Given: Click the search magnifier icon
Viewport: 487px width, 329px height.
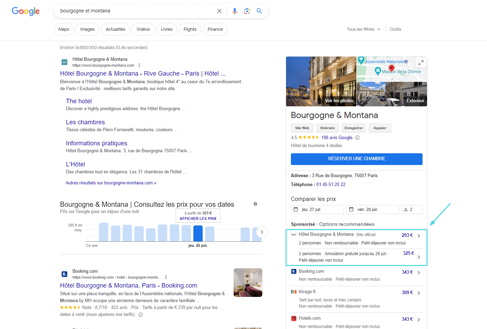Looking at the screenshot, I should tap(260, 11).
